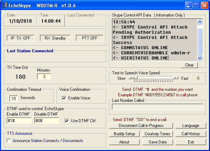Open Courtsey Tones settings
Image resolution: width=210 pixels, height=151 pixels.
click(157, 134)
